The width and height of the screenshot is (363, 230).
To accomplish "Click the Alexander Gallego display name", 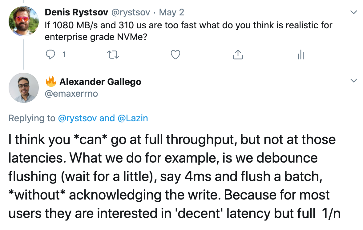I will pyautogui.click(x=100, y=82).
